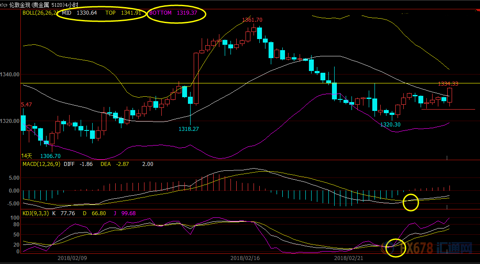This screenshot has height=264, width=480.
Task: Click the BOTTOM 1319.37 value
Action: coord(173,13)
